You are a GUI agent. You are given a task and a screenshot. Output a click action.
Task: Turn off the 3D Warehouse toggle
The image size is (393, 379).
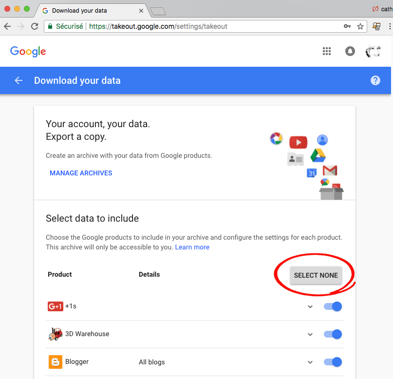coord(333,334)
